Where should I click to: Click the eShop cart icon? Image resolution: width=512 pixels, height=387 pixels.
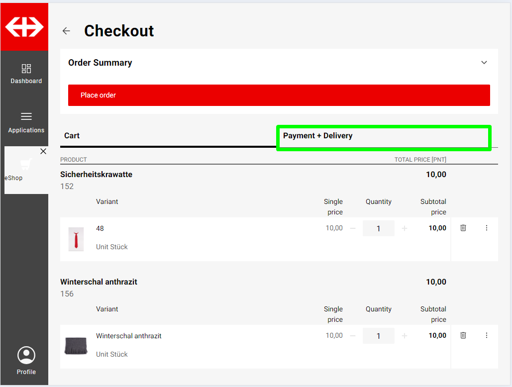click(x=26, y=164)
